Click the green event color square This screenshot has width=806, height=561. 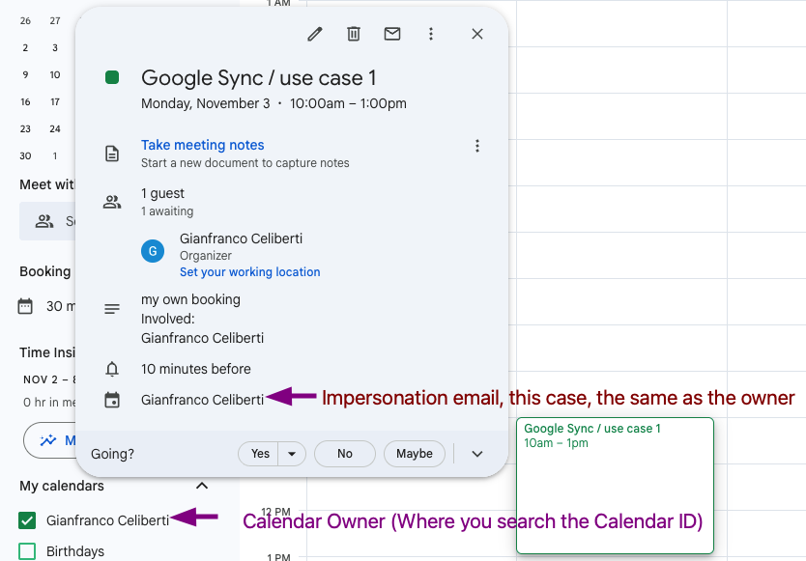(x=112, y=77)
